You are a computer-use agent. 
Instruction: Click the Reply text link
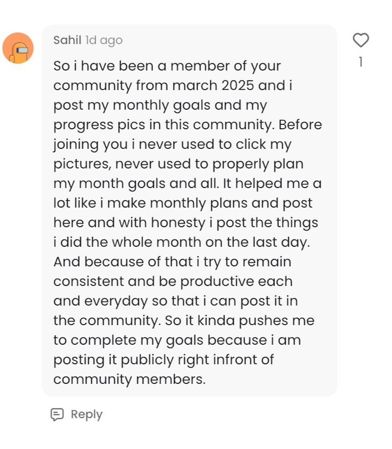click(x=86, y=414)
